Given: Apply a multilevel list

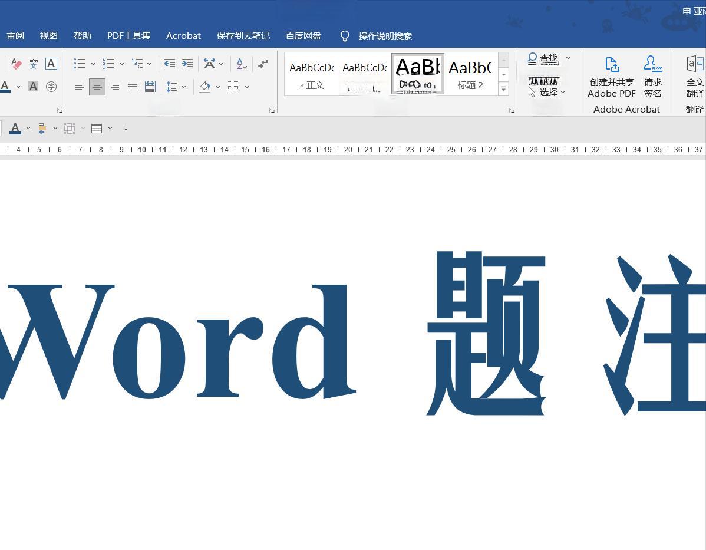Looking at the screenshot, I should [x=137, y=64].
